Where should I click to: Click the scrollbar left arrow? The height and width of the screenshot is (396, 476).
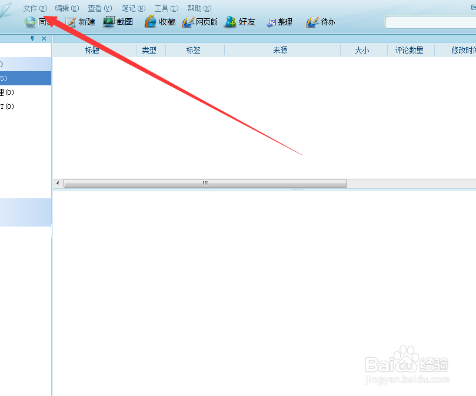pyautogui.click(x=58, y=183)
